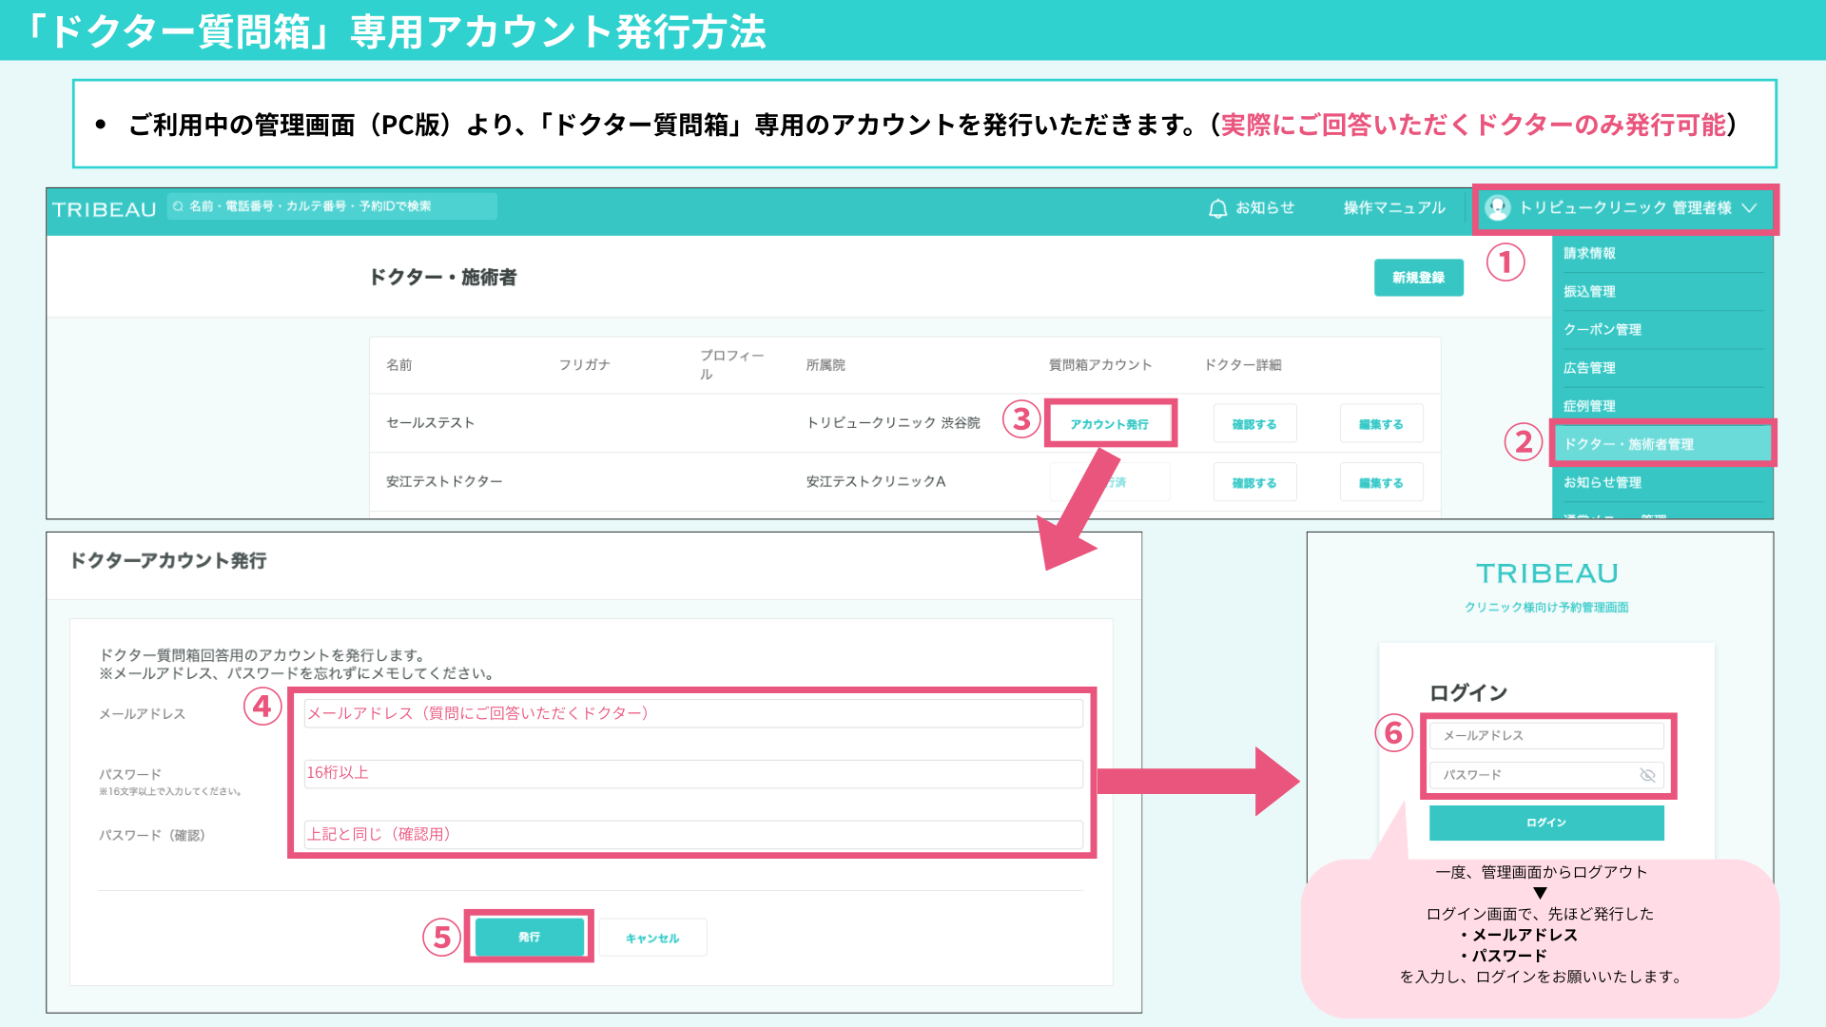This screenshot has width=1826, height=1027.
Task: Click the user avatar icon
Action: click(x=1497, y=208)
